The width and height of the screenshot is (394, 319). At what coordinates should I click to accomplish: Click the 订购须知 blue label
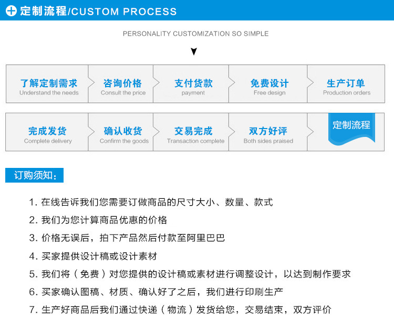[x=35, y=175]
